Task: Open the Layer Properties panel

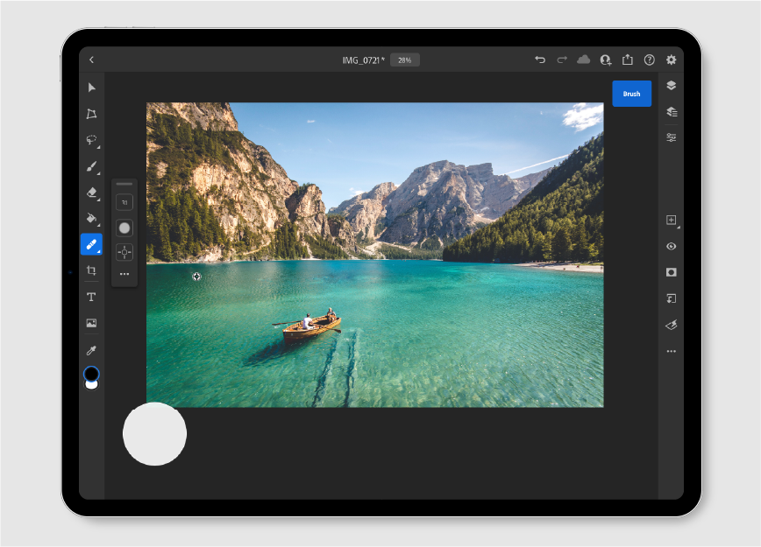Action: point(671,137)
